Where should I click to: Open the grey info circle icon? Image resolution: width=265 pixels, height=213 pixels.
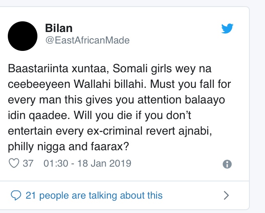click(227, 164)
